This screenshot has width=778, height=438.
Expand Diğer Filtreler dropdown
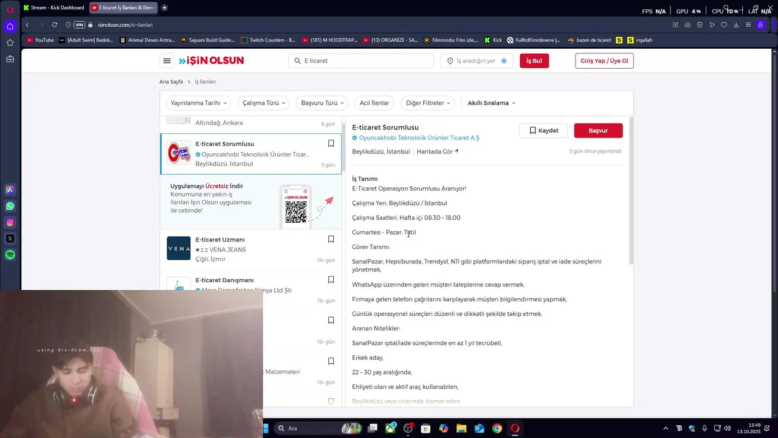(428, 103)
